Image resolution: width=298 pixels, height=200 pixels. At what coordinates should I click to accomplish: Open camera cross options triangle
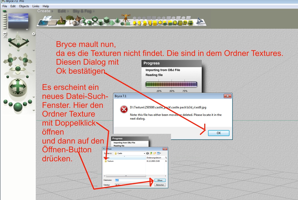(34, 71)
